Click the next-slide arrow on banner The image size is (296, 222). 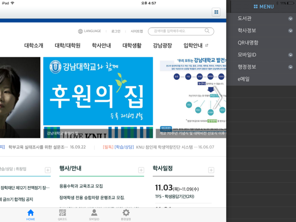pos(218,98)
